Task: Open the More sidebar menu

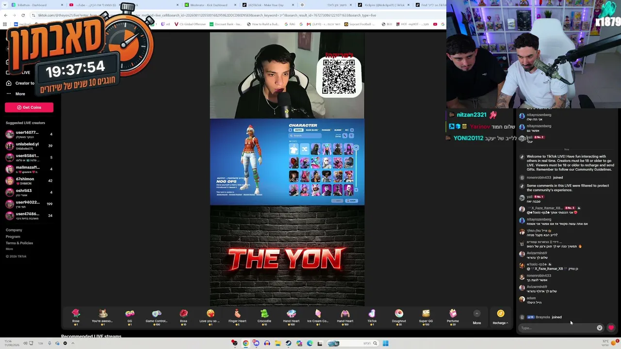Action: tap(16, 94)
